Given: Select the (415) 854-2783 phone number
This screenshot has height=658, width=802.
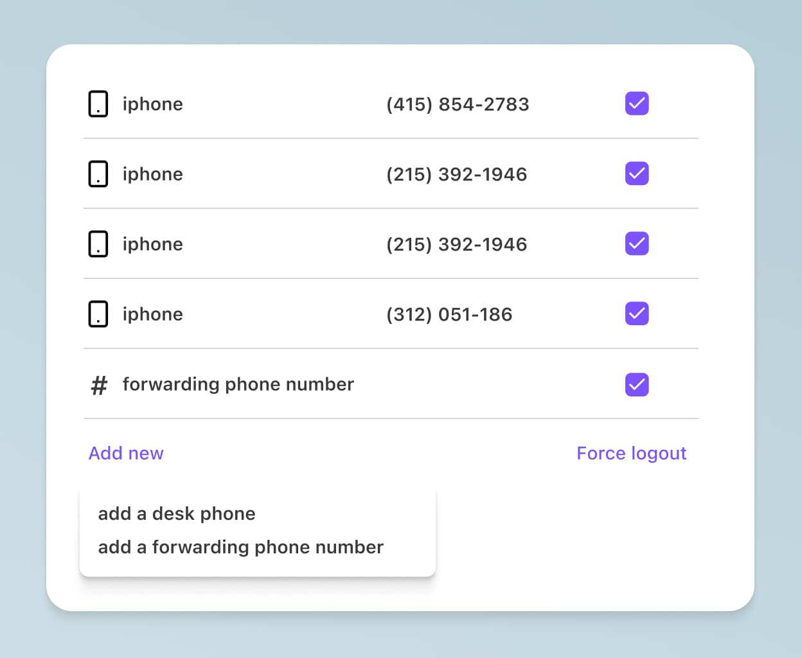Looking at the screenshot, I should click(458, 104).
